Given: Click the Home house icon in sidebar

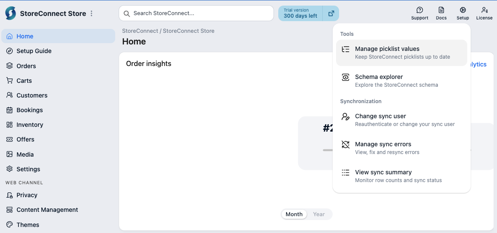Looking at the screenshot, I should [x=9, y=36].
